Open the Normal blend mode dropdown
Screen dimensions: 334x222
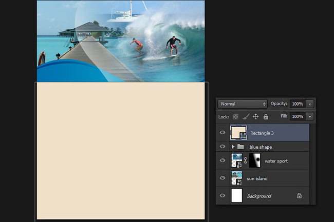click(x=243, y=104)
